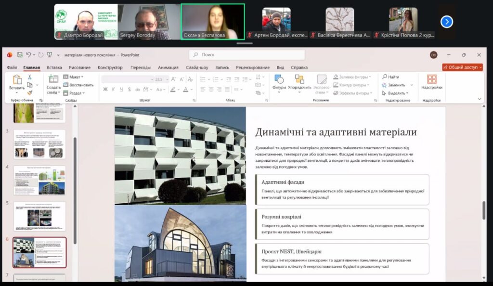Open the Shapes (Фигуры) gallery icon
The height and width of the screenshot is (286, 493).
click(279, 79)
